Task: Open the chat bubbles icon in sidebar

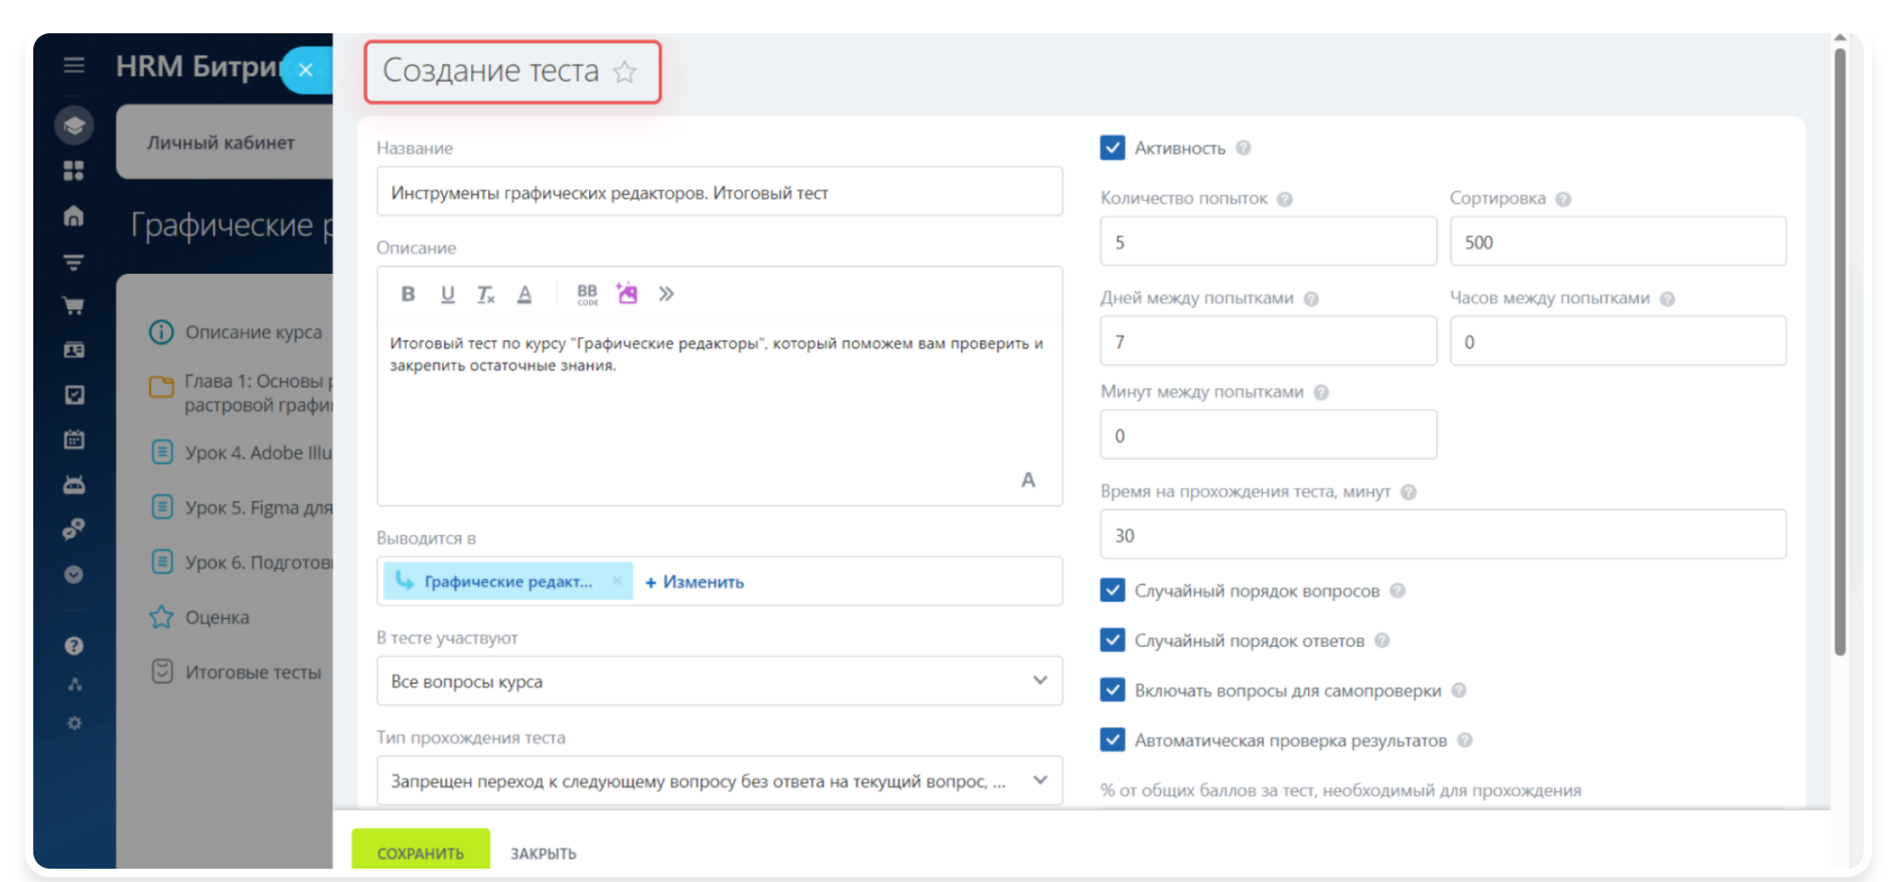Action: click(x=74, y=529)
